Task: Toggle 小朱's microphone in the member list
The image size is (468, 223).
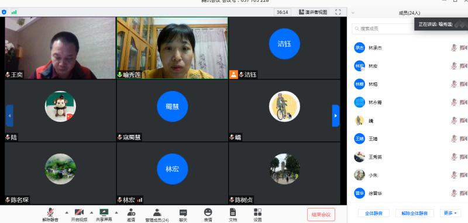Action: [454, 175]
